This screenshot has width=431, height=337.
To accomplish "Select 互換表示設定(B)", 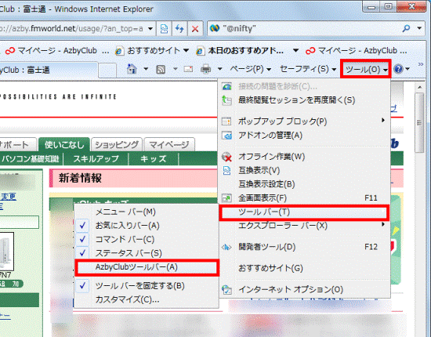I will pyautogui.click(x=304, y=184).
